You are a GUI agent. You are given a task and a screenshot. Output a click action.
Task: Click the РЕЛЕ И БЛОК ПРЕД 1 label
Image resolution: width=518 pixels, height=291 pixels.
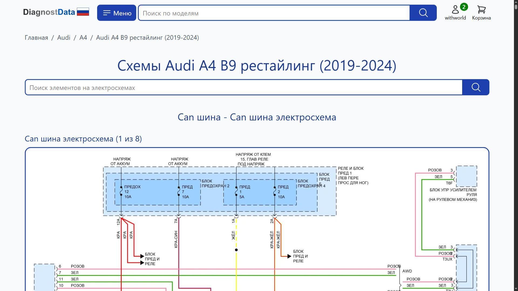[353, 175]
